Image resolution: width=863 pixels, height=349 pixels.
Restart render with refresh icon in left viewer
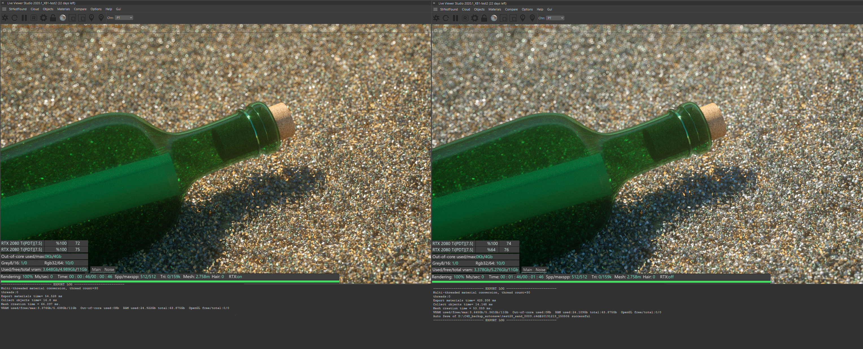14,18
